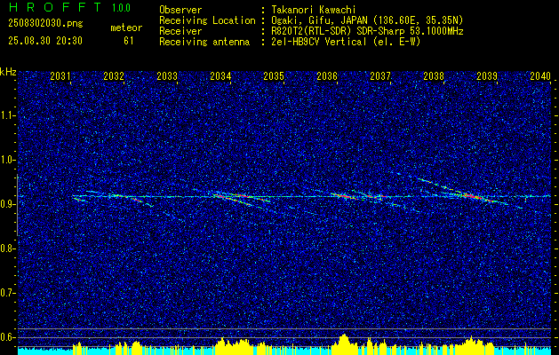
Task: Click the red meteor echo near 2039
Action: pos(478,198)
